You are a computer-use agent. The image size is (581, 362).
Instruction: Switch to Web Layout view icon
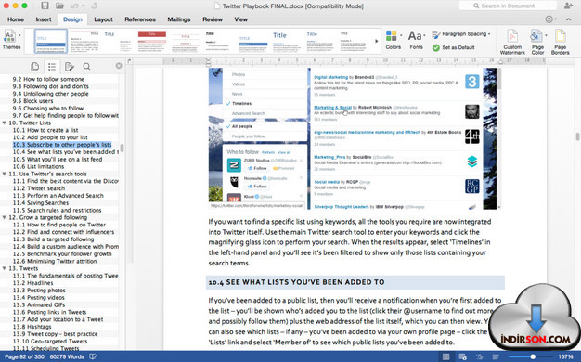tap(462, 356)
